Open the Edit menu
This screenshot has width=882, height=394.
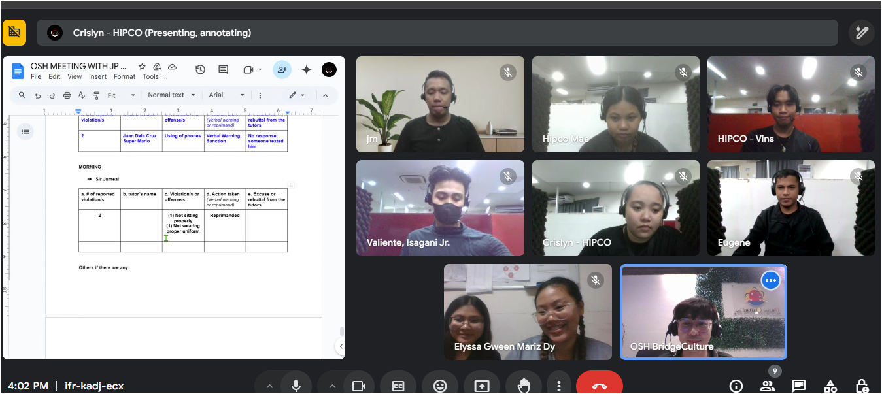pos(54,76)
